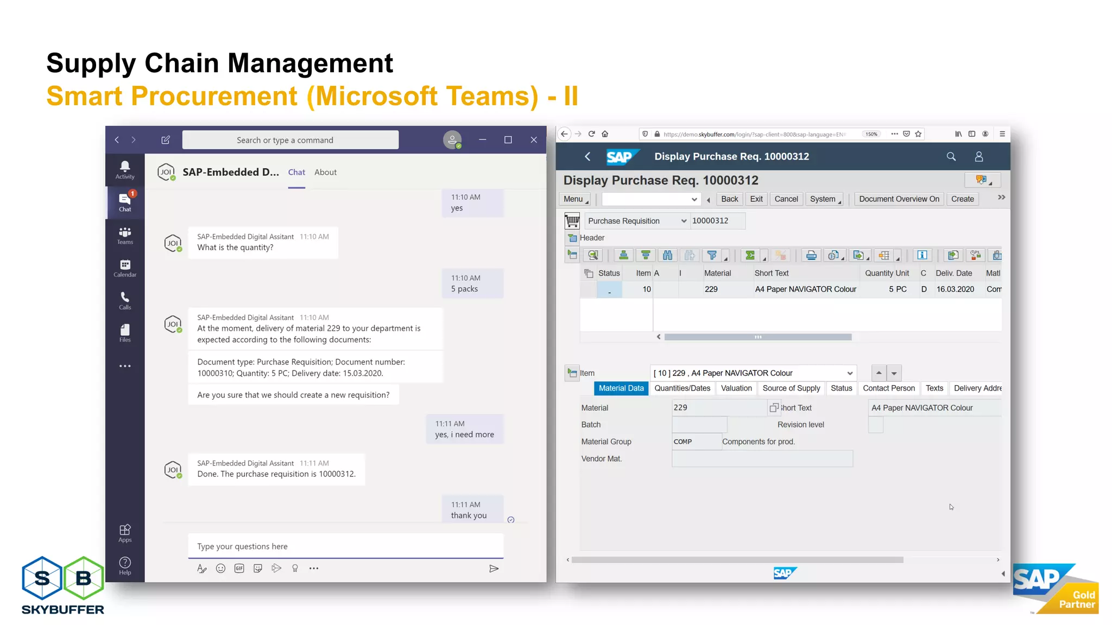Click the SAP header search magnifier icon

point(951,156)
